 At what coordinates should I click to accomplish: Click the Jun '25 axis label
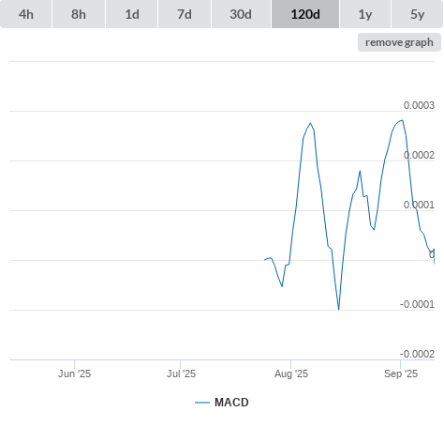pyautogui.click(x=74, y=374)
